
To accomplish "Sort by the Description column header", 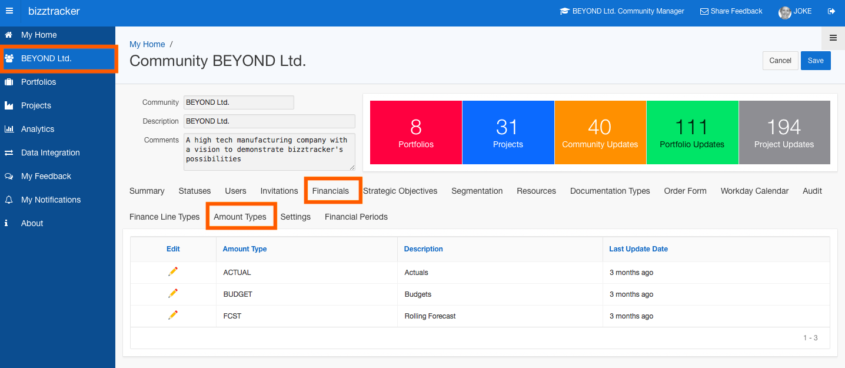I will click(x=424, y=249).
